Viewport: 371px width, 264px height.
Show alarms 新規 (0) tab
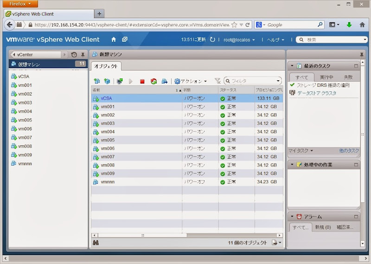click(323, 227)
